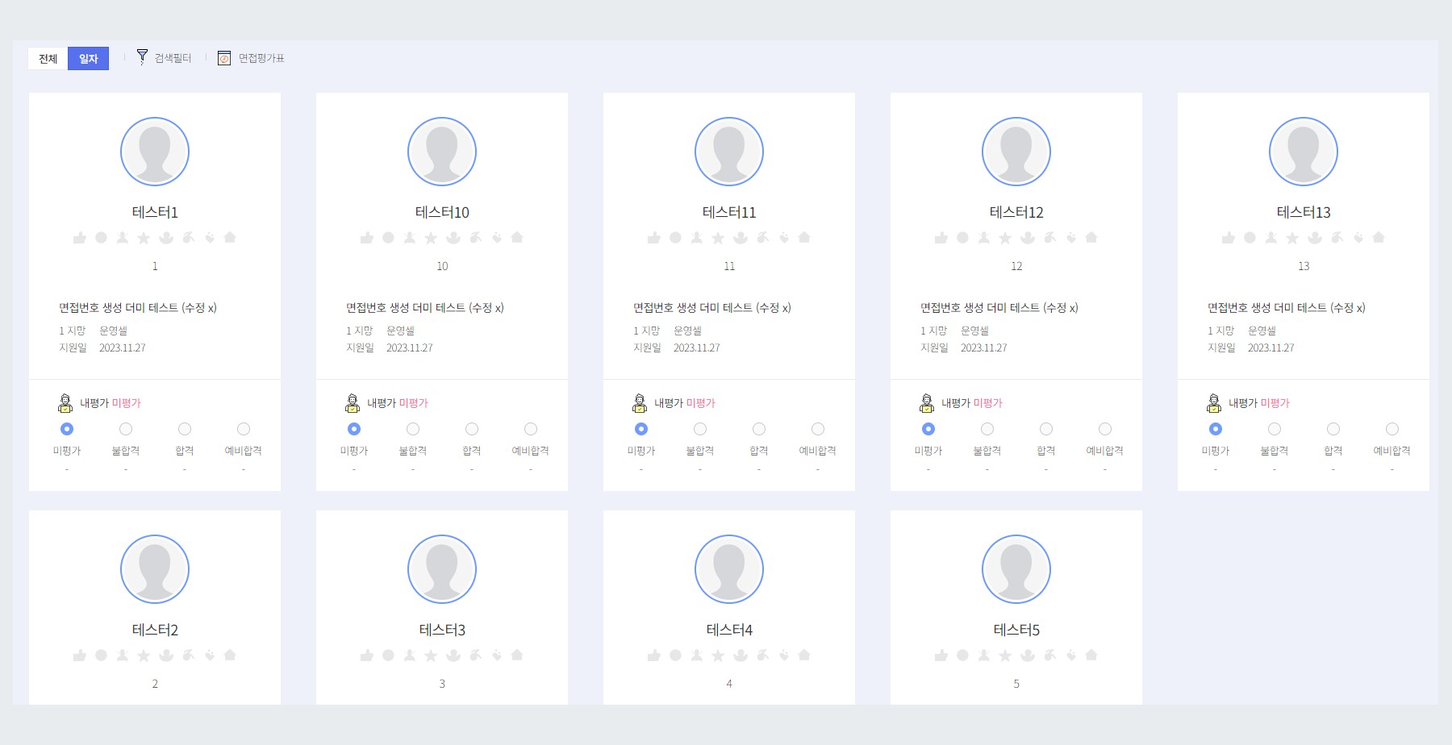Click evaluator icon beside 내평가 on 테스터11
This screenshot has height=745, width=1452.
[640, 402]
